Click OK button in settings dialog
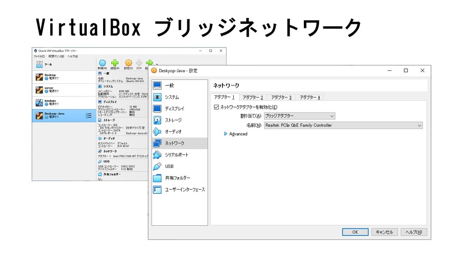The height and width of the screenshot is (260, 463). pos(355,232)
